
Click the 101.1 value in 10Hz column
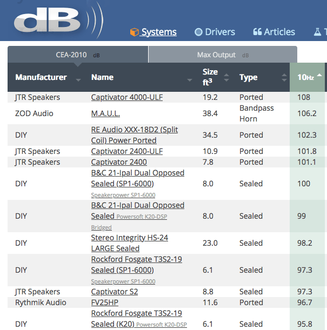(306, 162)
